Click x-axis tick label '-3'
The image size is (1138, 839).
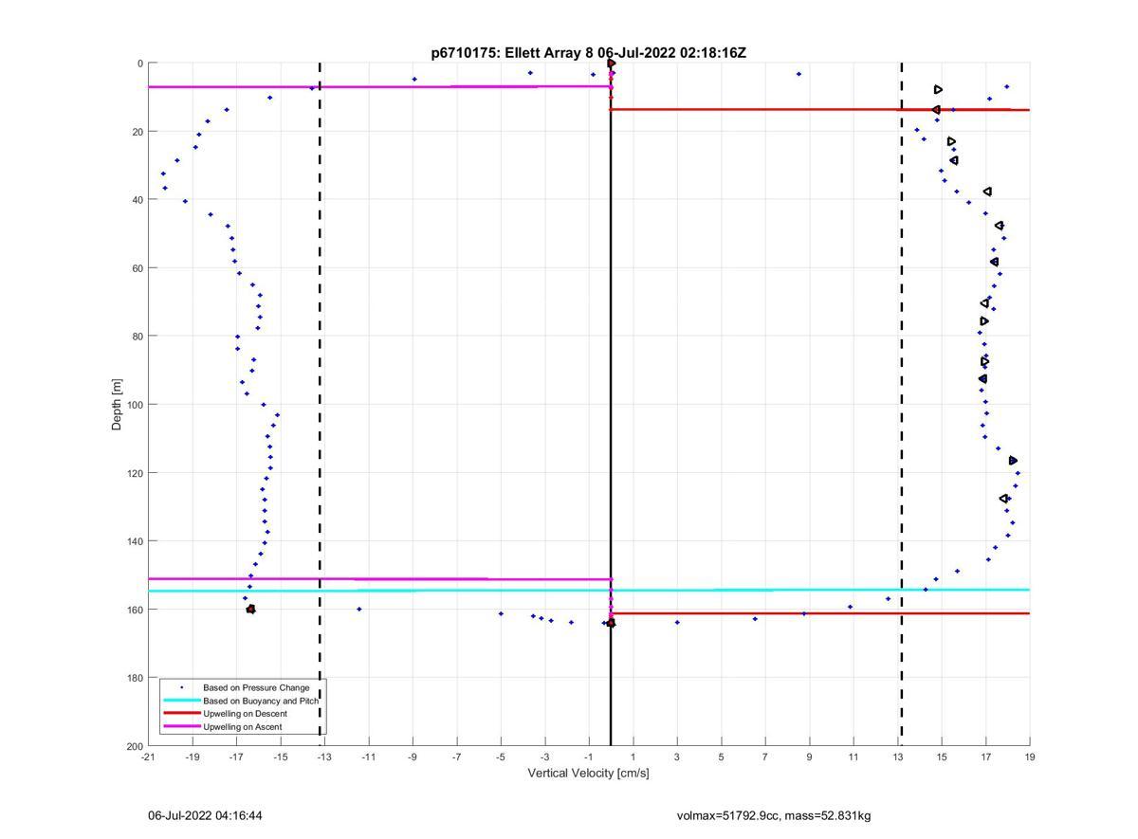(544, 757)
